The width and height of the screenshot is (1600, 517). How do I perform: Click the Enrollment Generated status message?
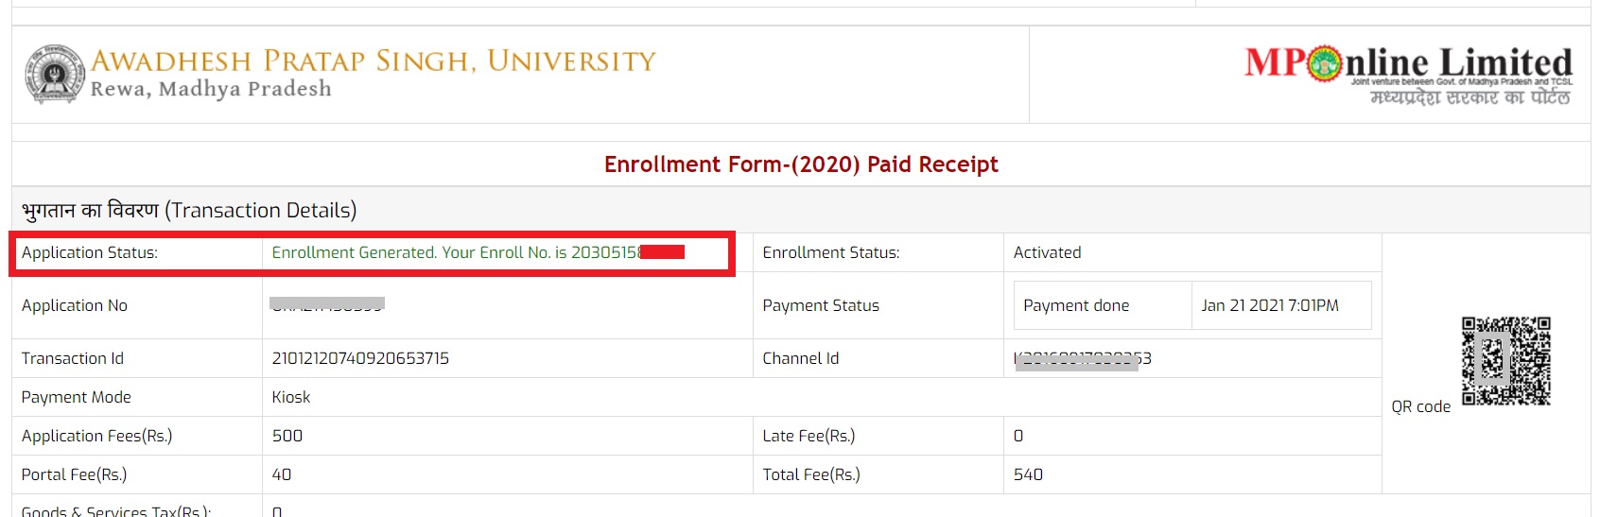point(456,252)
